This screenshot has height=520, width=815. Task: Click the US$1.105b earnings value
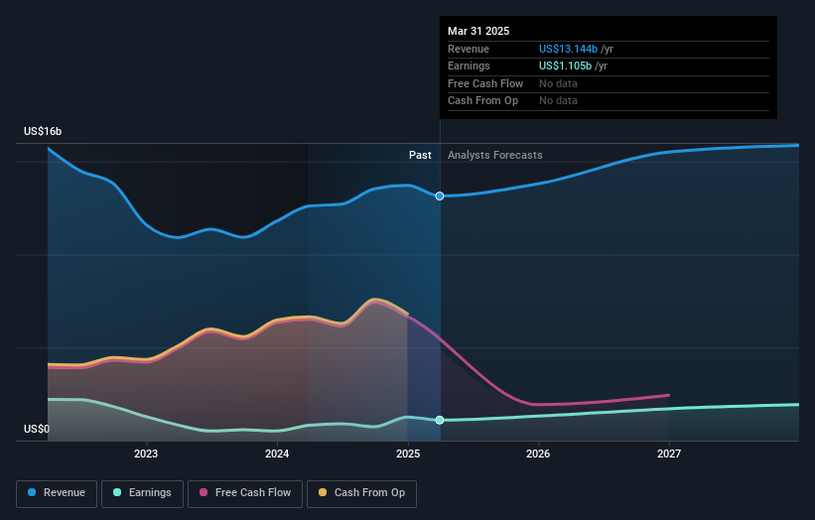[x=565, y=65]
